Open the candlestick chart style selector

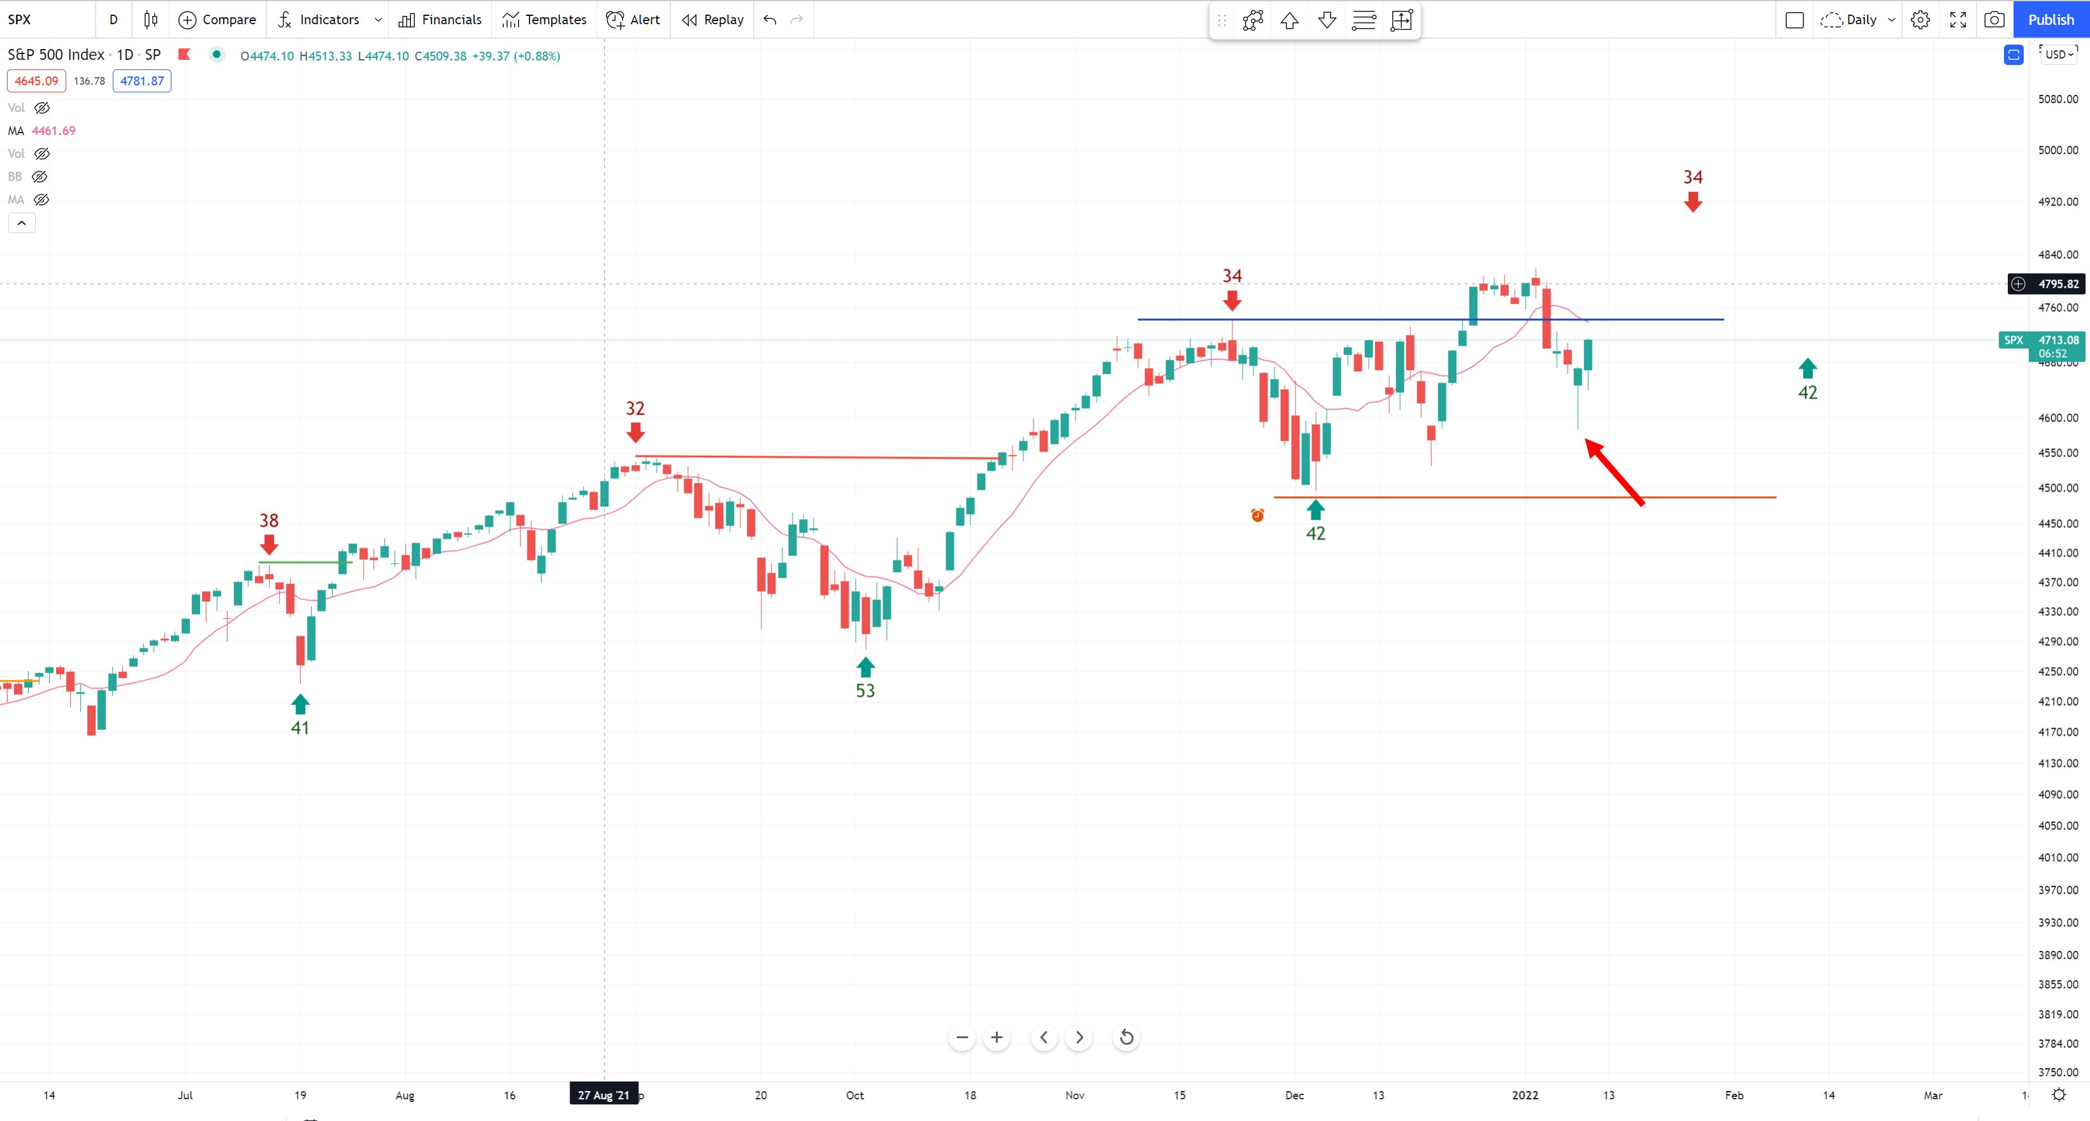coord(150,20)
